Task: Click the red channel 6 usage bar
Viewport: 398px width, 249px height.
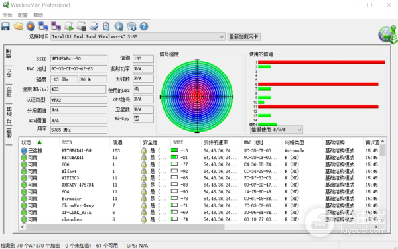Action: pyautogui.click(x=318, y=84)
